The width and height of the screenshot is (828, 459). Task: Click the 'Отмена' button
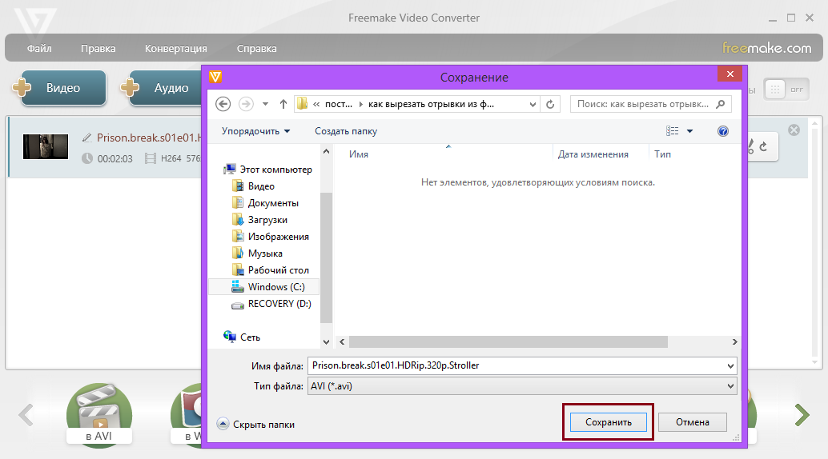[693, 422]
